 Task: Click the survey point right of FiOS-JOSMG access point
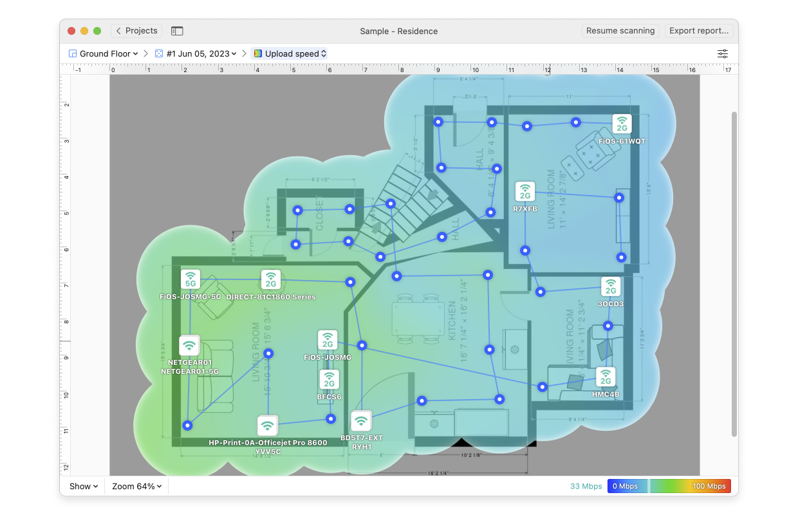(x=362, y=345)
